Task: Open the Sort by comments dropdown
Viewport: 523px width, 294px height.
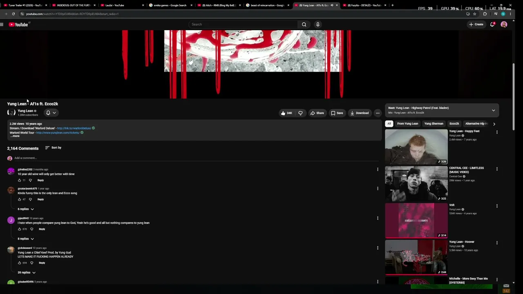Action: tap(53, 148)
